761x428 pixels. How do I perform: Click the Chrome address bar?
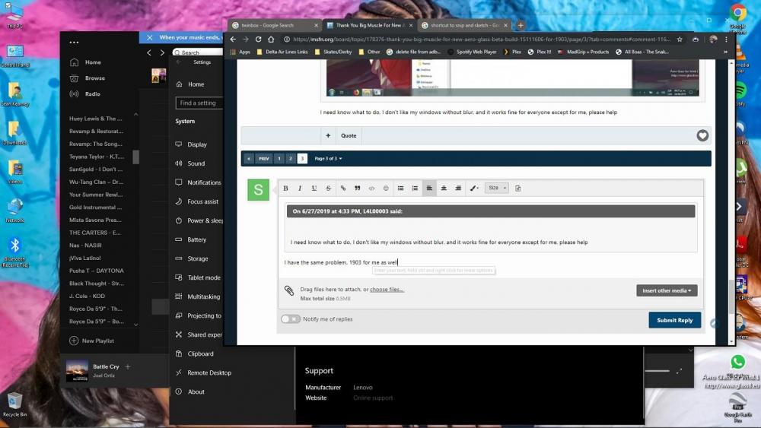480,40
